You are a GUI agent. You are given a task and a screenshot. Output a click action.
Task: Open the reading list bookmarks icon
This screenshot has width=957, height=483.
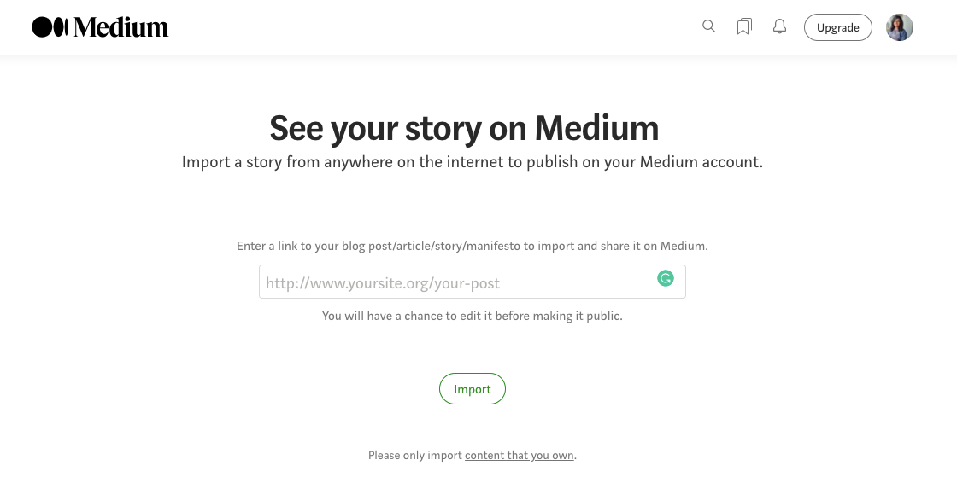click(744, 27)
